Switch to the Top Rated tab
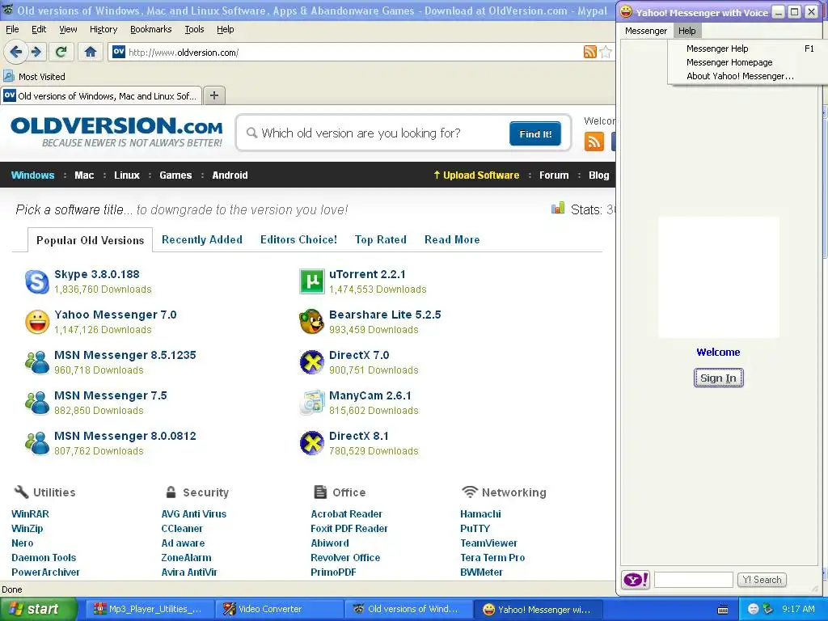This screenshot has width=828, height=621. point(380,239)
